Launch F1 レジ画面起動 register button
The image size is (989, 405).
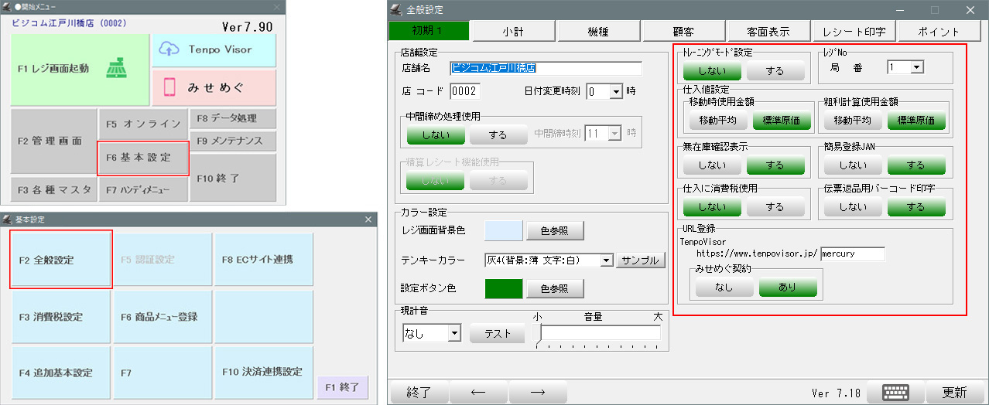tap(80, 70)
